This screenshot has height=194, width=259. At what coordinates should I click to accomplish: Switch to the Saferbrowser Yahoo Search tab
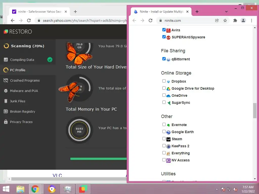40,12
